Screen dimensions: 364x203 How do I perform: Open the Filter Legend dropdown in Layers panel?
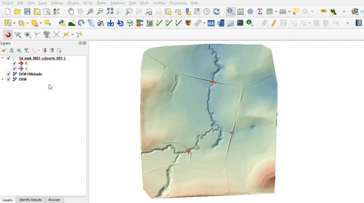[27, 51]
